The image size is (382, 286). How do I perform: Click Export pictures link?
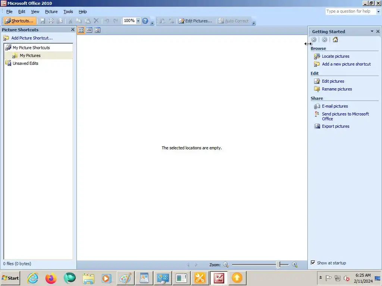pyautogui.click(x=335, y=126)
